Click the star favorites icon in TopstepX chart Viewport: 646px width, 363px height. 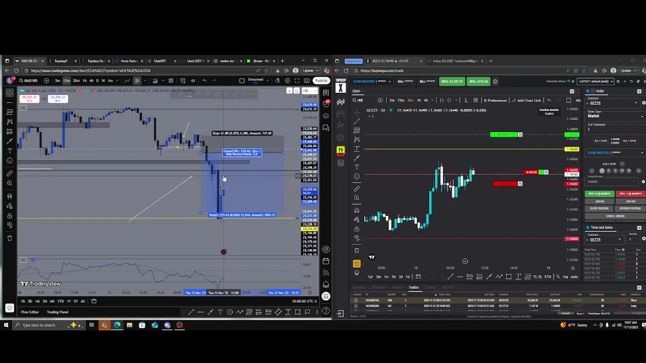pyautogui.click(x=356, y=263)
